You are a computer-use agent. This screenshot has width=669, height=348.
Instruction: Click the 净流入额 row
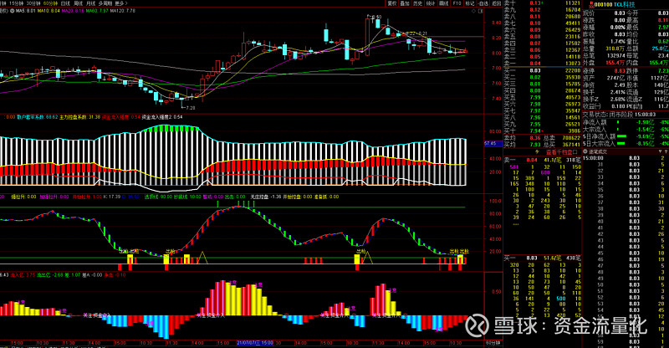click(626, 122)
